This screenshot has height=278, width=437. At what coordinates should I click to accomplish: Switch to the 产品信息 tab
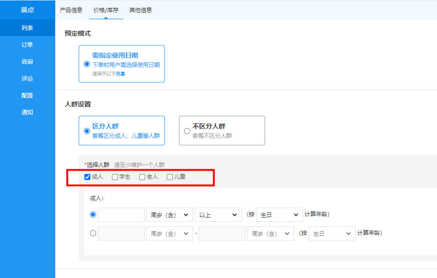pos(71,10)
